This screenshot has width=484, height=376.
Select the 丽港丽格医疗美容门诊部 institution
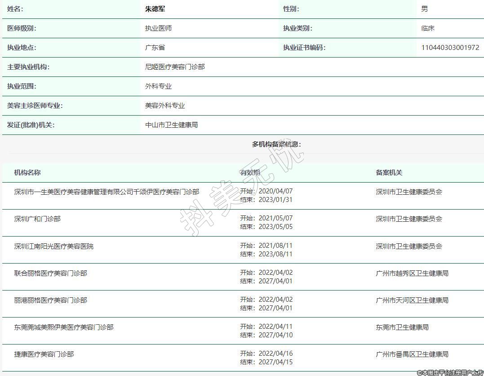click(51, 300)
